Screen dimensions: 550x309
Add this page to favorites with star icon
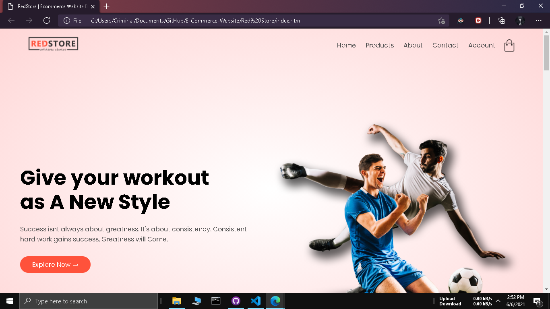click(441, 21)
